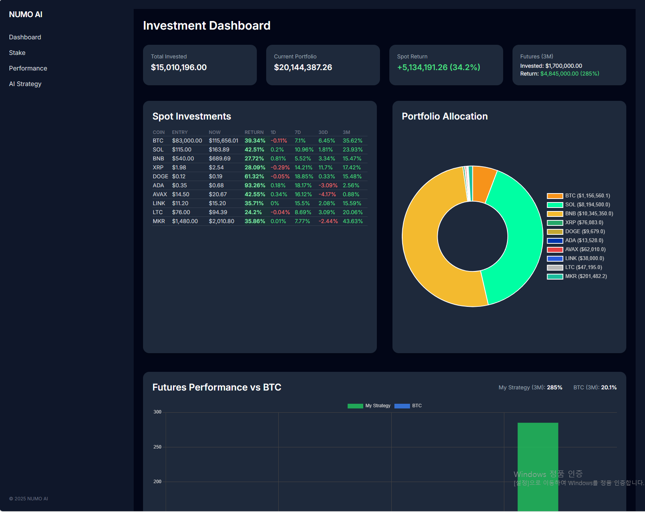645x512 pixels.
Task: Toggle DOGE legend swatch
Action: tap(555, 232)
